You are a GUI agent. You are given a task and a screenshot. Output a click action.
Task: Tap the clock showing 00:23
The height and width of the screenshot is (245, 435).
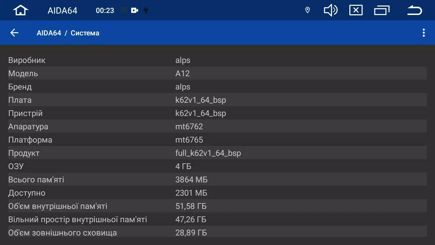[105, 11]
